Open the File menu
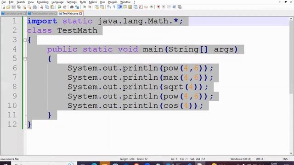294x165 pixels. (4, 2)
